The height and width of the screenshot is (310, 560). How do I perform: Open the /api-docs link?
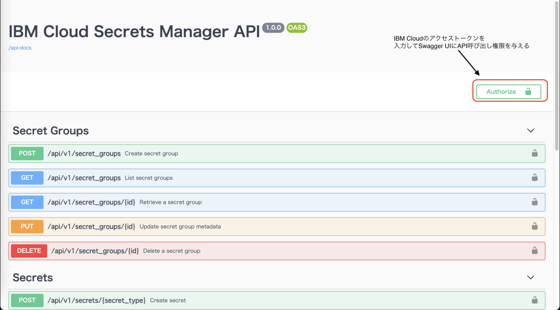(x=20, y=47)
